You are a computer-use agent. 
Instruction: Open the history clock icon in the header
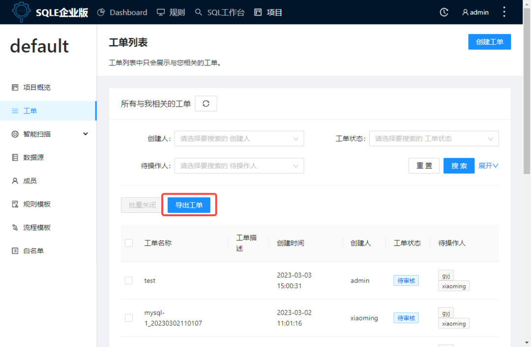tap(444, 12)
